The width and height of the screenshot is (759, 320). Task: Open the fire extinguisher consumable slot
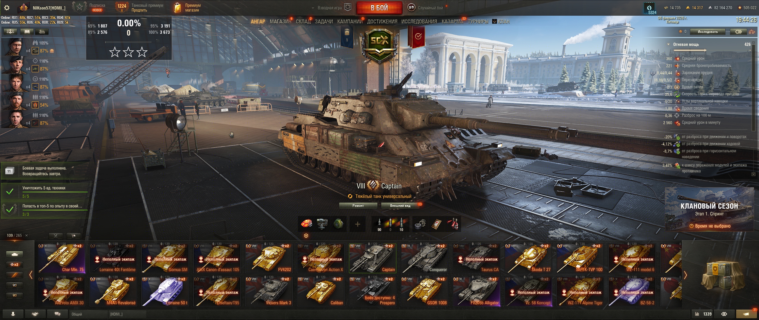click(453, 224)
